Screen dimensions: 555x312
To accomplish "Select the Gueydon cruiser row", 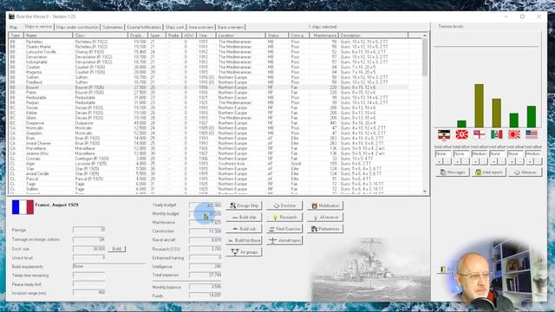I will click(208, 133).
